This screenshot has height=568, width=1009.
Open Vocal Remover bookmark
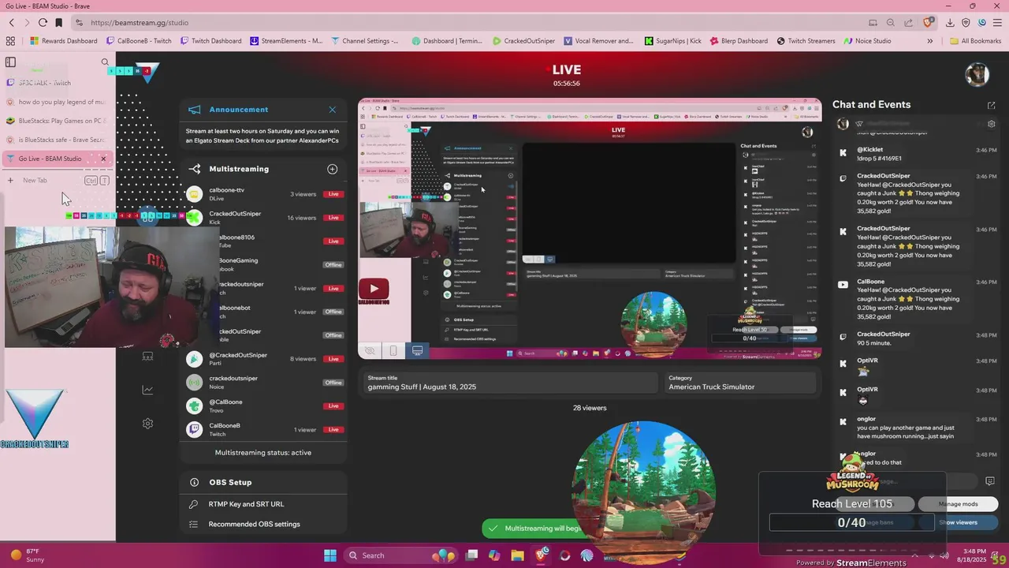click(598, 41)
